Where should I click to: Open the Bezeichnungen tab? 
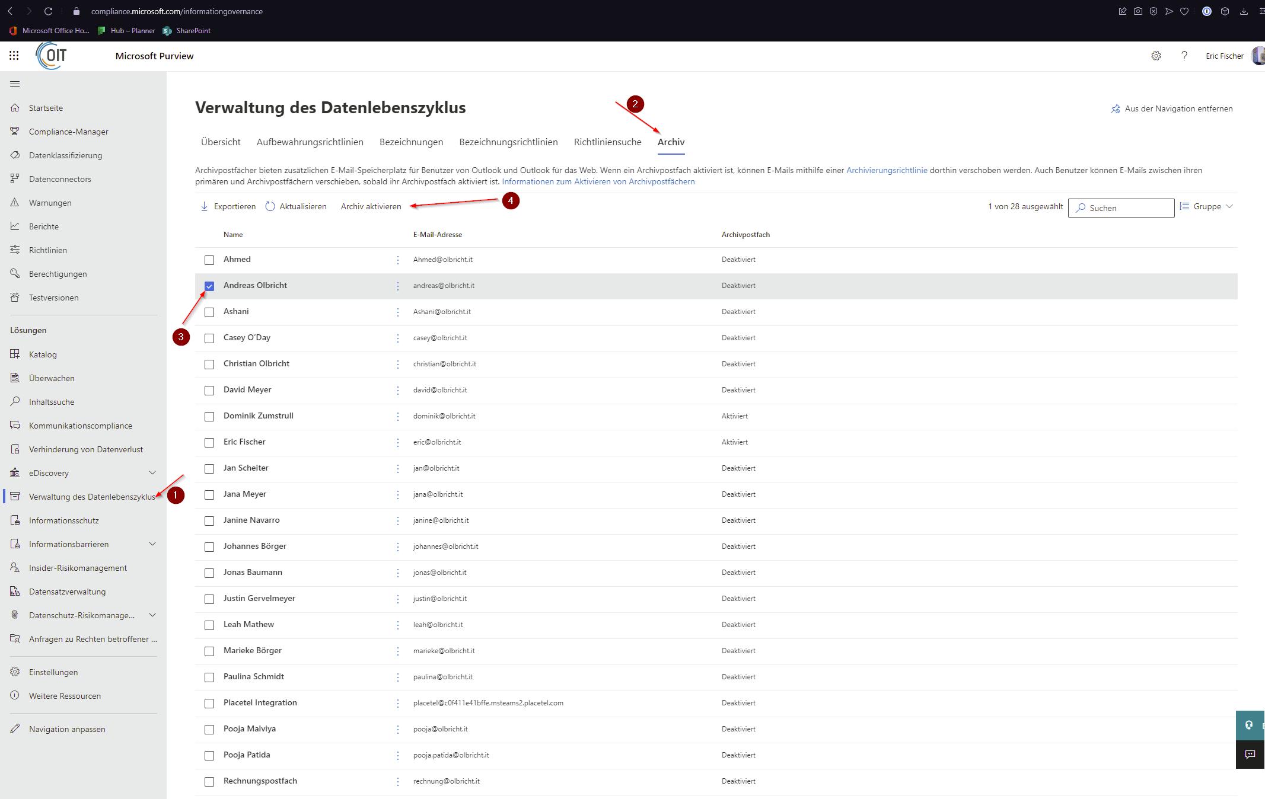tap(411, 142)
